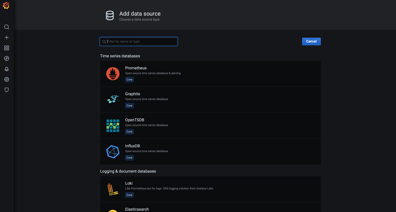This screenshot has height=212, width=396.
Task: Open the Configuration gear icon
Action: [7, 79]
